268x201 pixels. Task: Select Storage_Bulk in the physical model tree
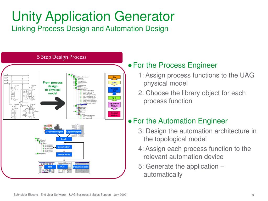point(82,81)
